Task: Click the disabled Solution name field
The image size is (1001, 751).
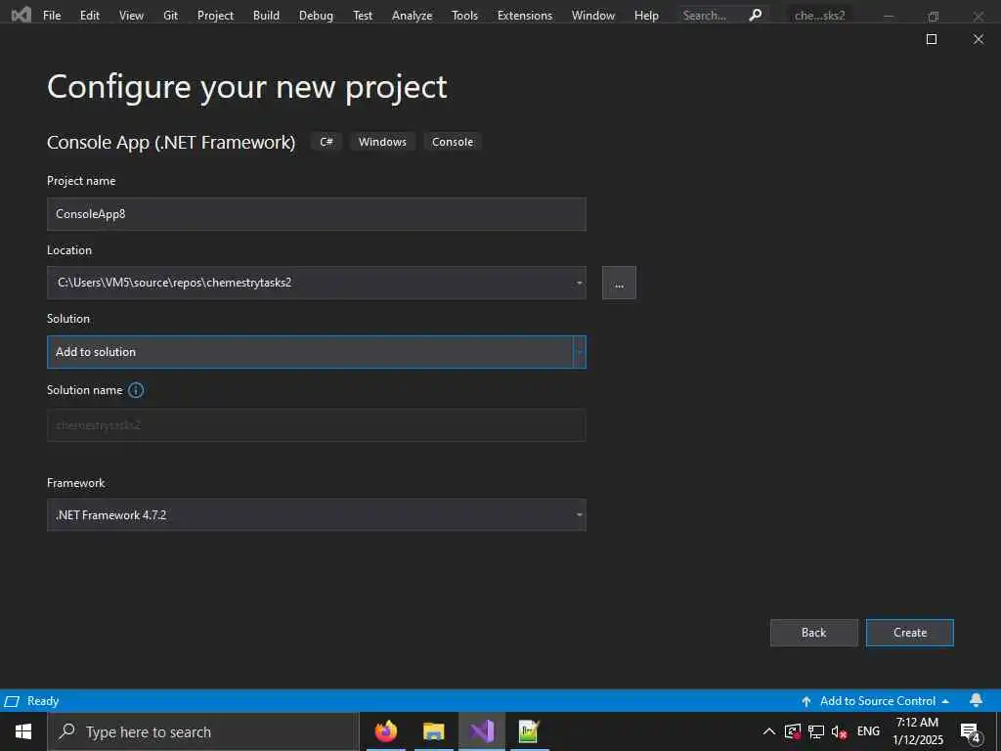Action: click(316, 425)
